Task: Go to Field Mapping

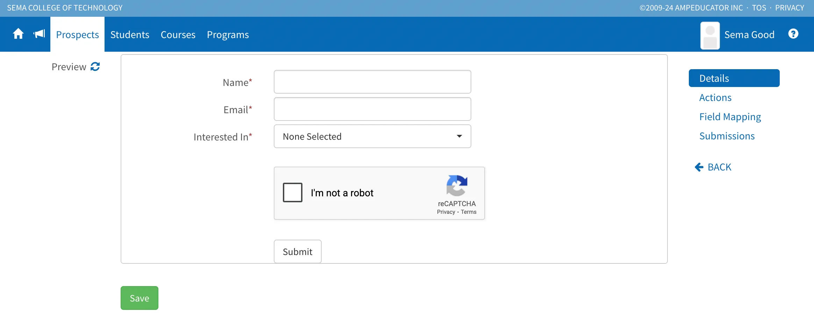Action: (730, 117)
